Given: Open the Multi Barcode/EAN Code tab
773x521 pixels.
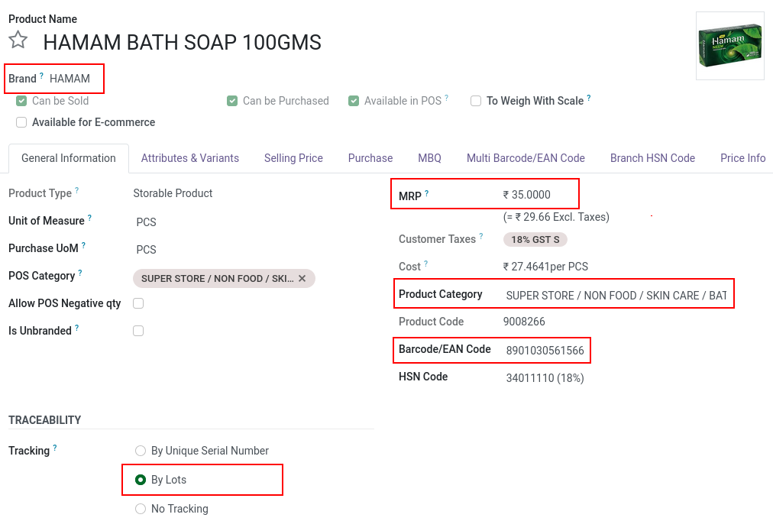Looking at the screenshot, I should 526,158.
